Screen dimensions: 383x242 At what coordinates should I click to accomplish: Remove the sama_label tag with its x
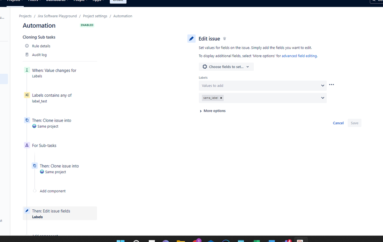(221, 98)
